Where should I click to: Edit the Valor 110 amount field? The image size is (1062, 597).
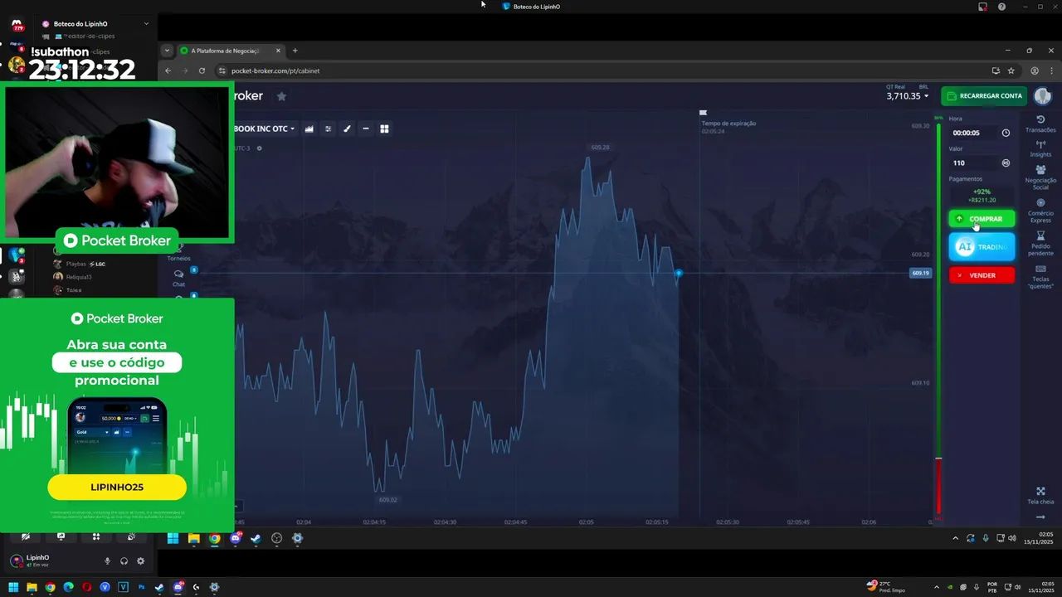(973, 163)
